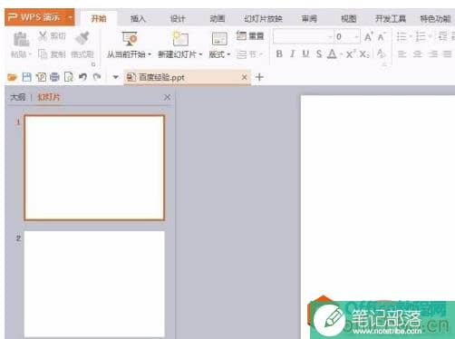Toggle underline formatting

click(305, 54)
